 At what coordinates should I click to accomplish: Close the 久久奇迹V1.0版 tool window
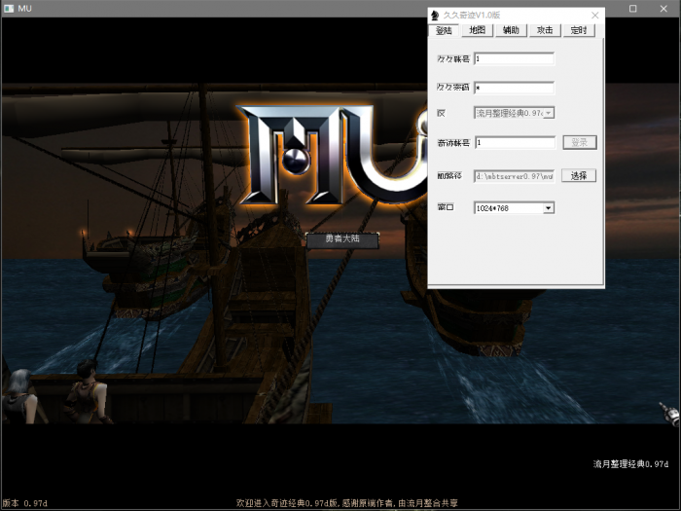pyautogui.click(x=595, y=16)
